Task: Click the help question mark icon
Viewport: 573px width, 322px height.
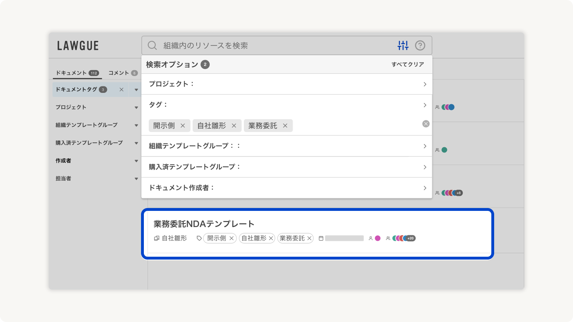Action: point(420,45)
